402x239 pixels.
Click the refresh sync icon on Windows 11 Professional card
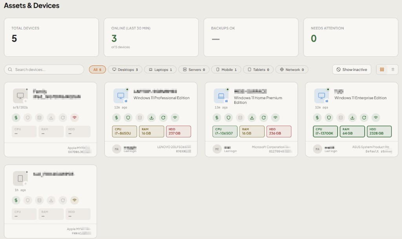[x=163, y=118]
